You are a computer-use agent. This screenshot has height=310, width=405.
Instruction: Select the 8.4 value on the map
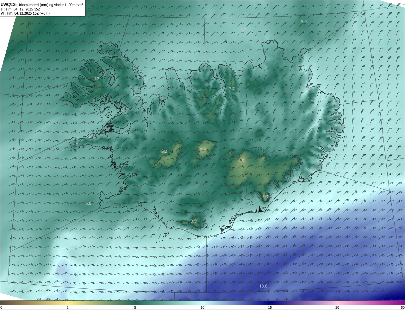tap(177, 55)
